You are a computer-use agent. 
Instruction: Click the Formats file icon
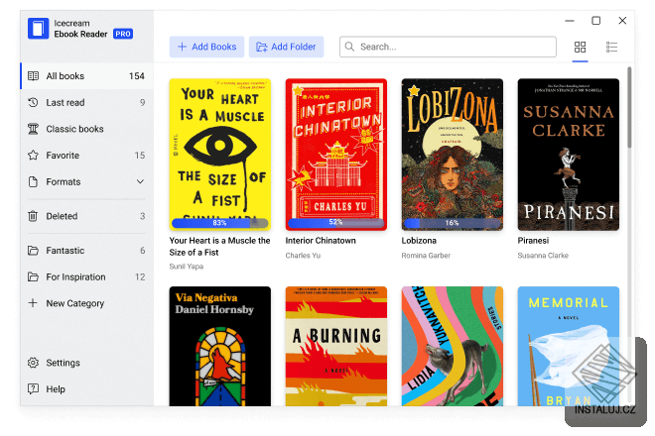click(x=33, y=182)
